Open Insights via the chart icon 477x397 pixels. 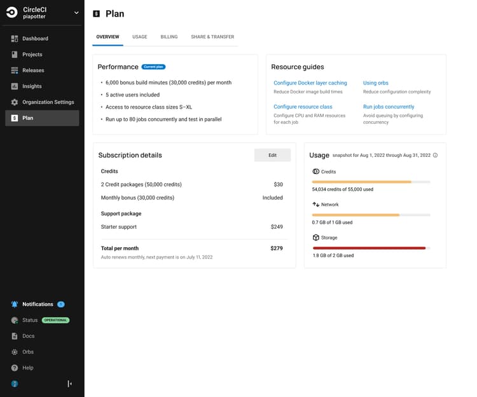coord(15,86)
